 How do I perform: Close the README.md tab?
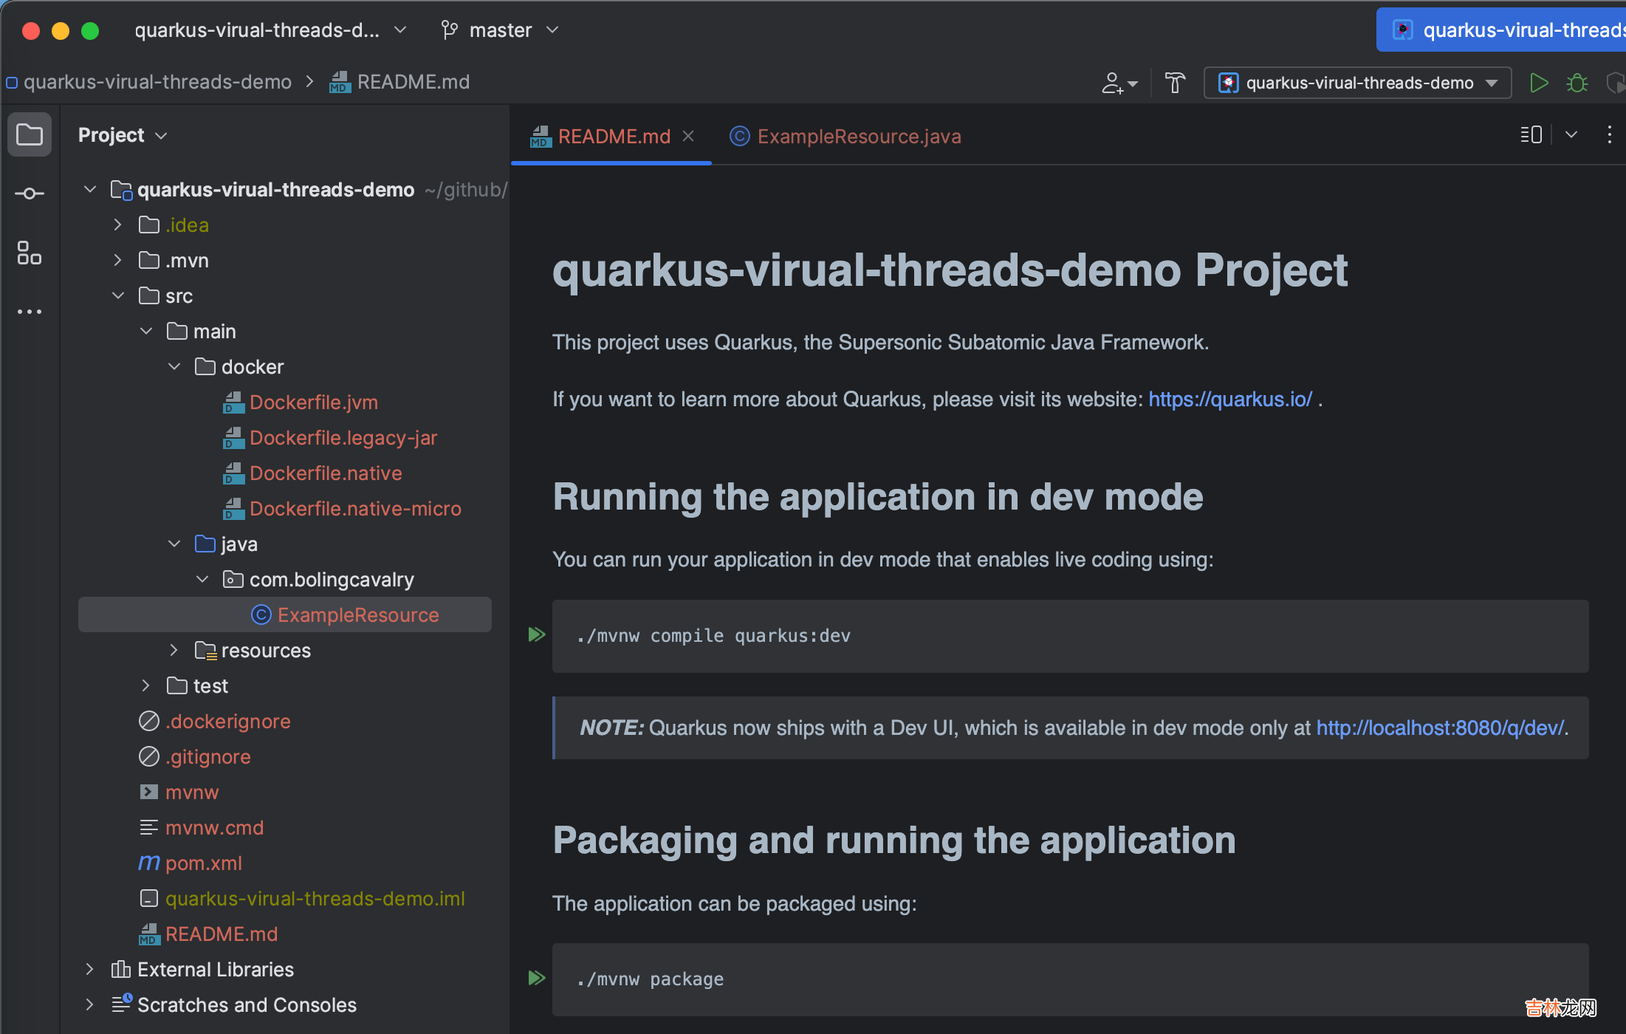point(688,136)
